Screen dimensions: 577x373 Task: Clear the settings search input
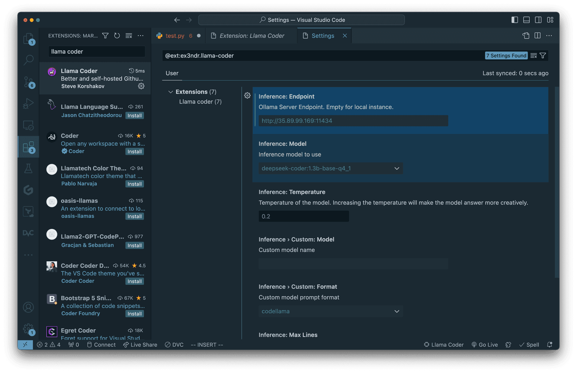point(534,55)
